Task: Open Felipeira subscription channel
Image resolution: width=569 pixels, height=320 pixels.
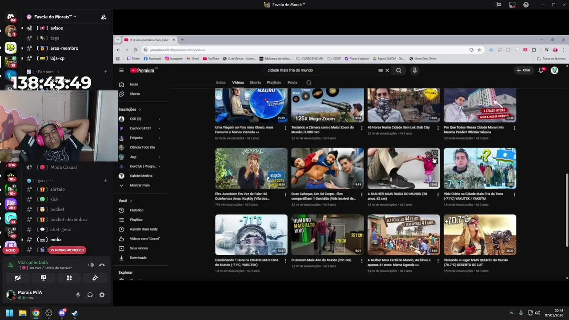Action: tap(136, 138)
